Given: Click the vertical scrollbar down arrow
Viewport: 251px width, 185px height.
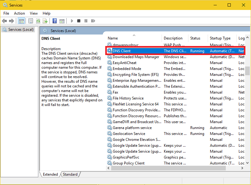Looking at the screenshot, I should pos(247,163).
